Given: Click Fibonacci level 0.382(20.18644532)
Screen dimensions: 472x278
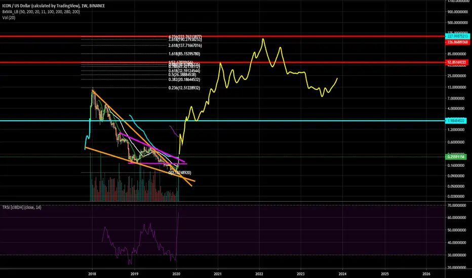Looking at the screenshot, I should pyautogui.click(x=184, y=80).
